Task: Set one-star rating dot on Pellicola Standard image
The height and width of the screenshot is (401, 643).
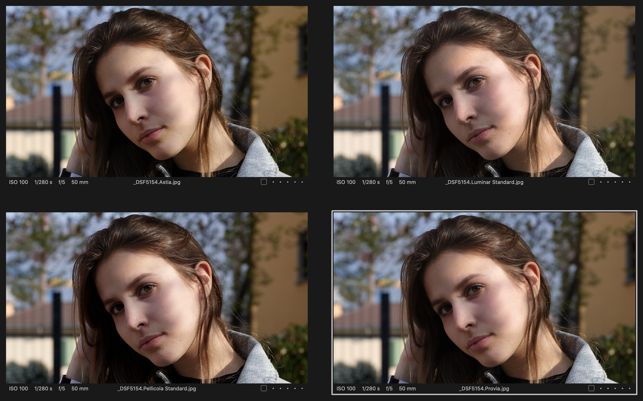Action: [273, 388]
